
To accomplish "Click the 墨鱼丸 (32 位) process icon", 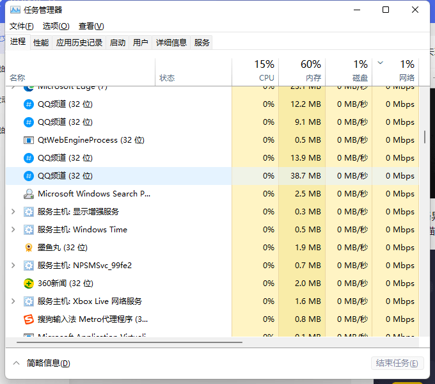I will 29,247.
